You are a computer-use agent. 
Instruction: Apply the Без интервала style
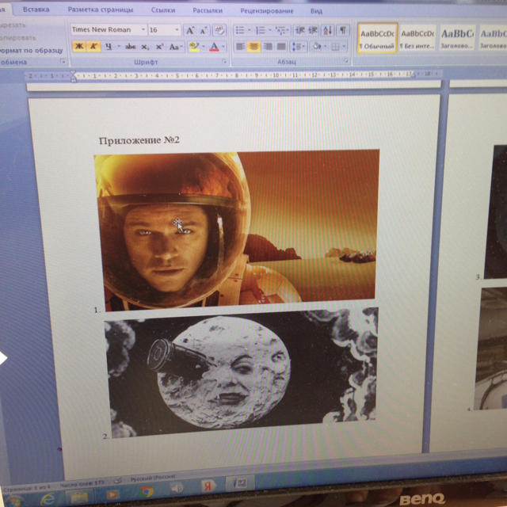coord(417,38)
